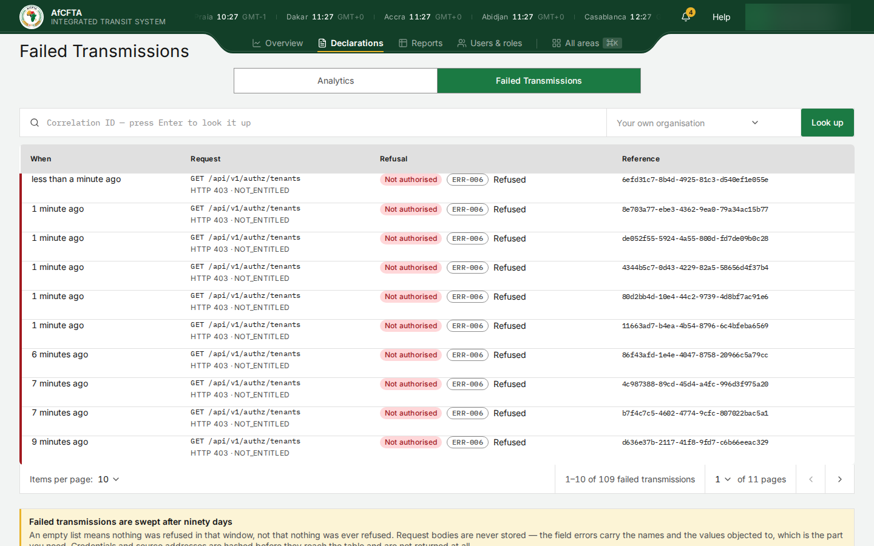Open the page number selector
Screen dimensions: 874x546
click(722, 479)
